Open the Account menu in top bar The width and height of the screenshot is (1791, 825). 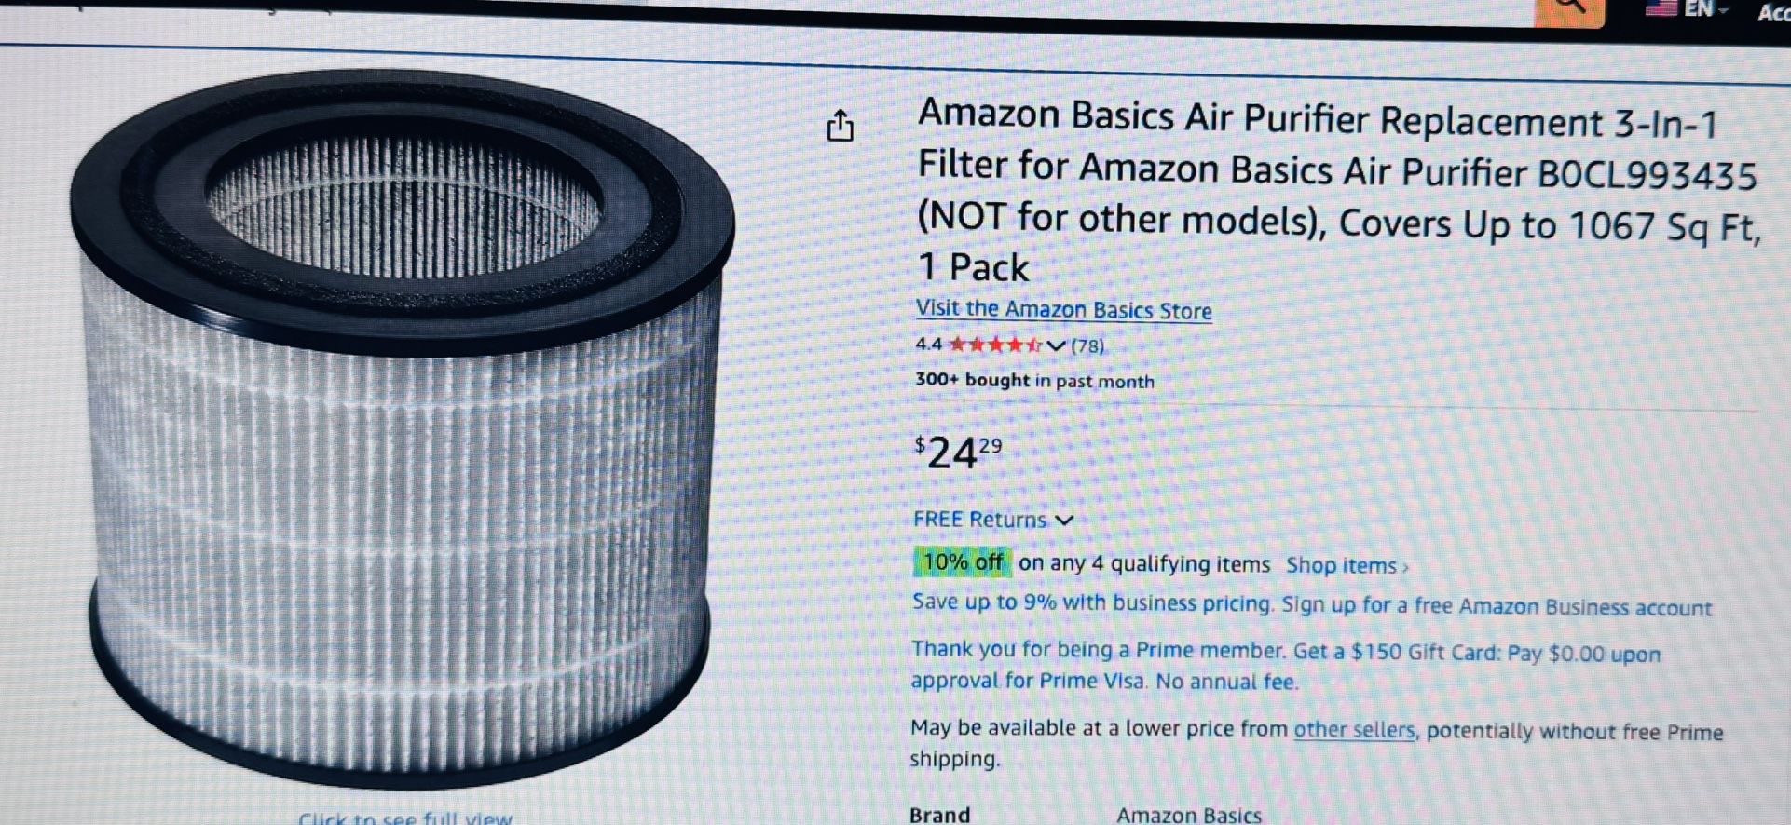pos(1773,12)
